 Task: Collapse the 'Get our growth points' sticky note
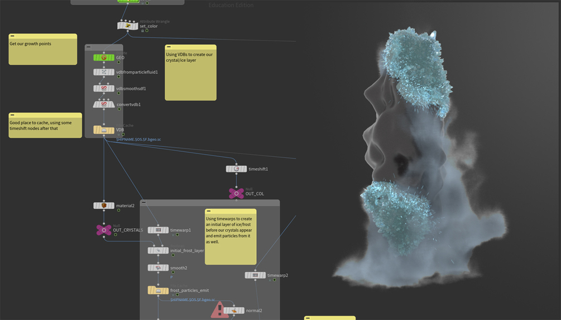(12, 36)
